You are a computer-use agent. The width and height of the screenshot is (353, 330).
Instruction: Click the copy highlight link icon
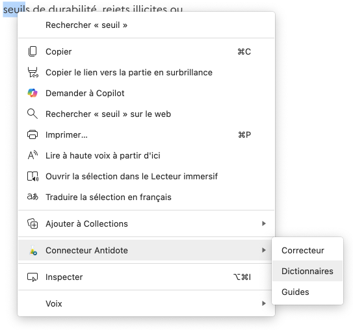pyautogui.click(x=33, y=72)
